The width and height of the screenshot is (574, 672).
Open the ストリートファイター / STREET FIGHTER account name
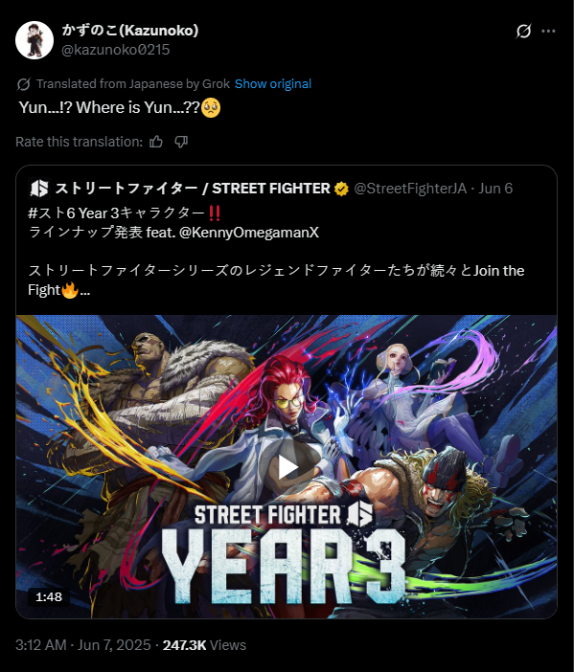[193, 189]
